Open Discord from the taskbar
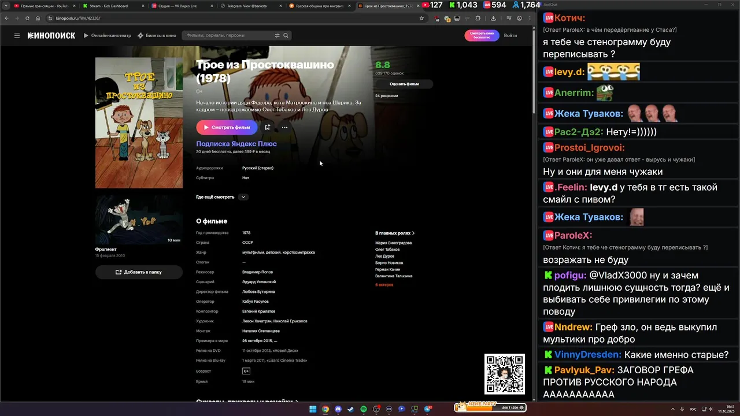The width and height of the screenshot is (740, 416). [338, 409]
